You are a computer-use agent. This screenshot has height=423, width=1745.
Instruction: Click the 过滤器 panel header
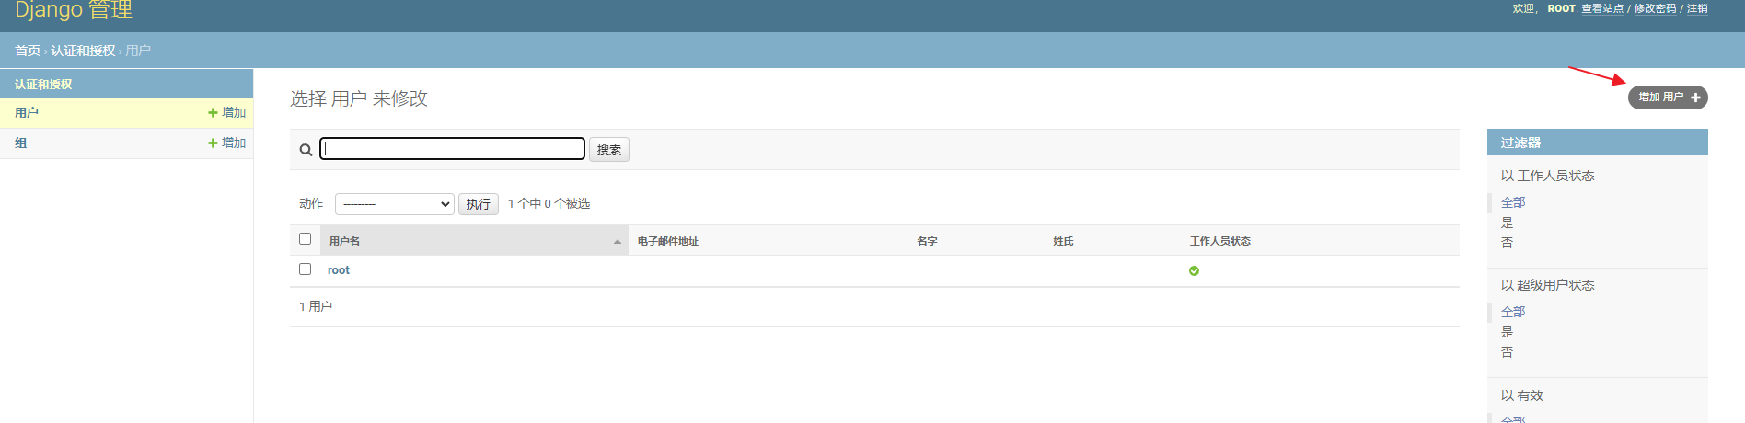[x=1598, y=143]
